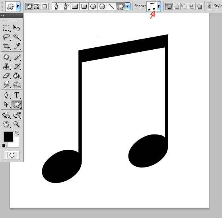Swap foreground and background colors

click(17, 133)
